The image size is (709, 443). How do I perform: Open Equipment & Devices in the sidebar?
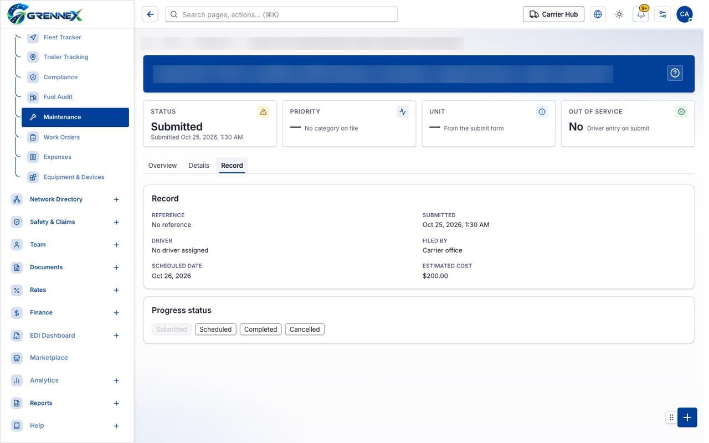75,177
